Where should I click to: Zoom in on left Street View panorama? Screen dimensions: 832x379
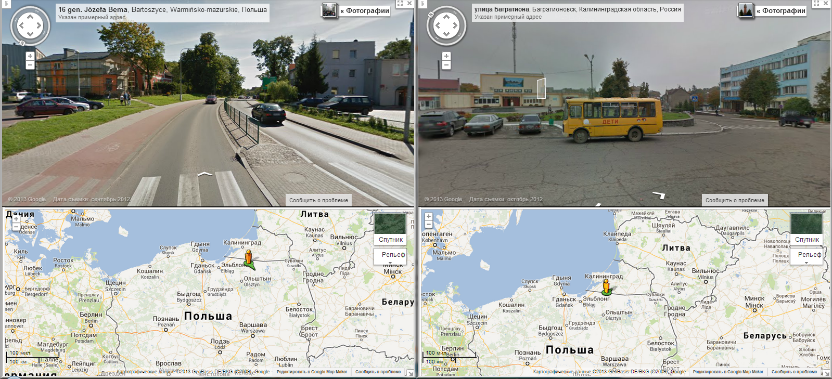click(30, 56)
